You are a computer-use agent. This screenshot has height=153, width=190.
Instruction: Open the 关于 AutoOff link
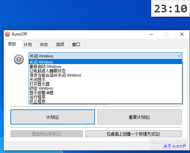point(175,146)
